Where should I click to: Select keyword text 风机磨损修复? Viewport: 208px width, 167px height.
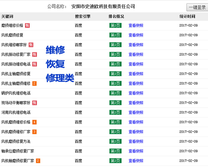(x=12, y=35)
